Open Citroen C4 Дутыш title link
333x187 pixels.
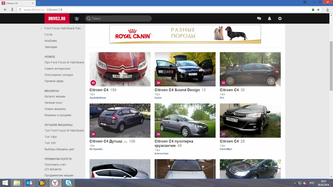(x=106, y=141)
